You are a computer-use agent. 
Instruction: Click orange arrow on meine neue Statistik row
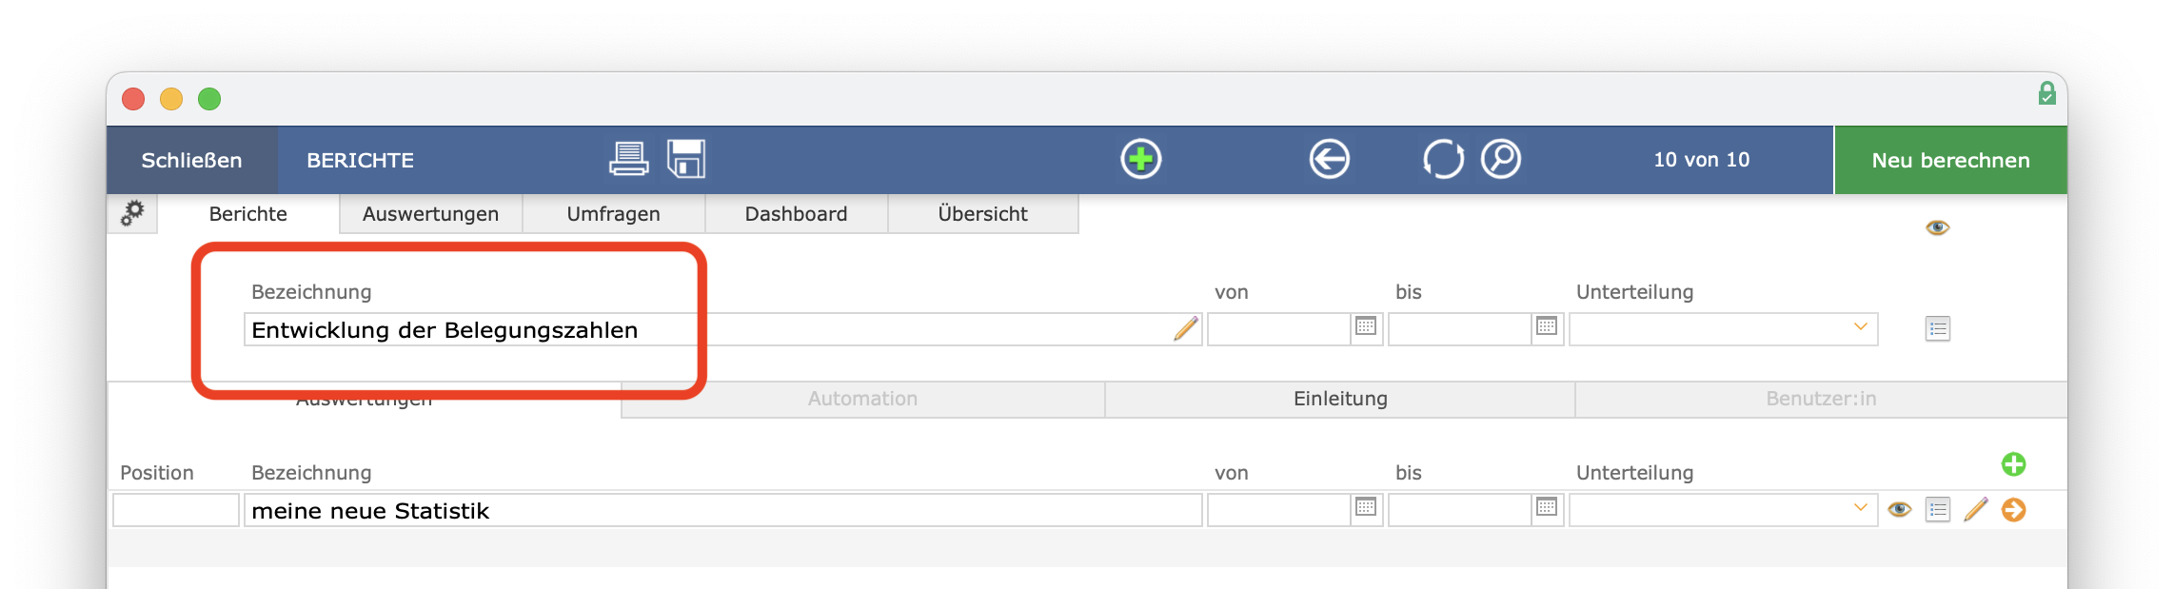[2013, 510]
